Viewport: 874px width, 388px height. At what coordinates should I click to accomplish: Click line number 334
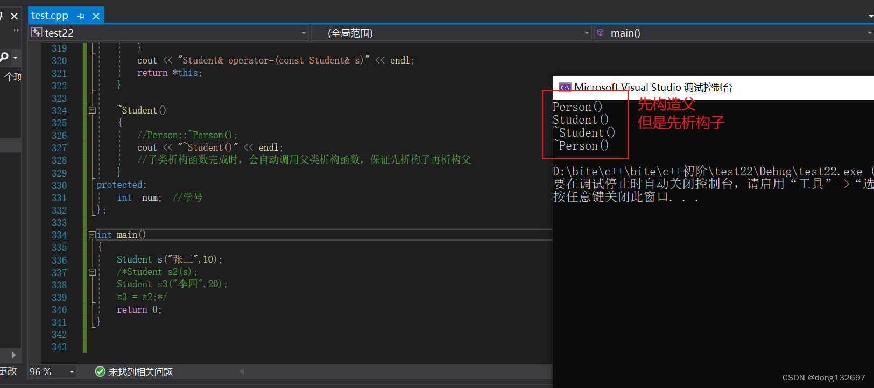tap(59, 235)
